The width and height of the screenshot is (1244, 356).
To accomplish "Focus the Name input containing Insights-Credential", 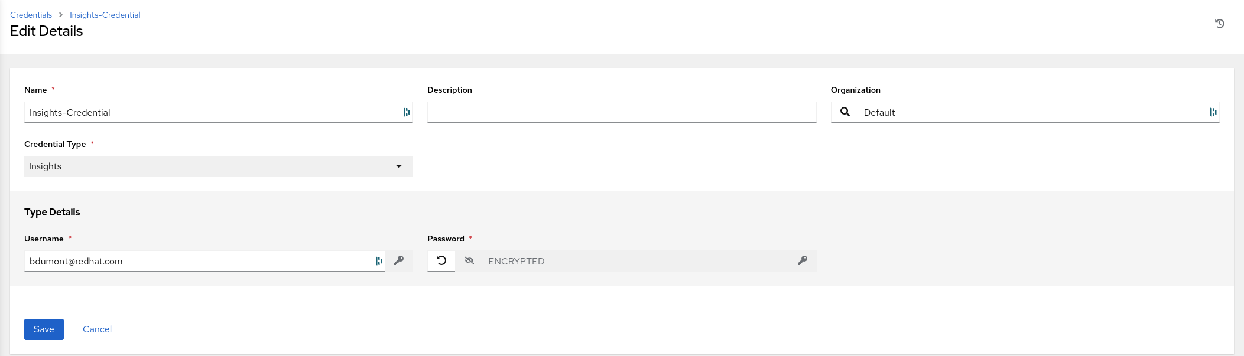I will (x=219, y=112).
